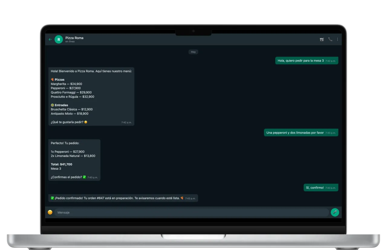The image size is (387, 252).
Task: Click the Hoy date separator chip
Action: (193, 52)
